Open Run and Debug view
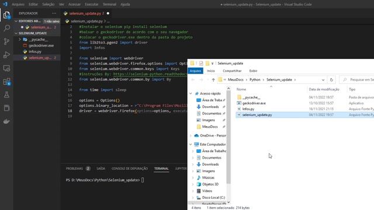Image resolution: width=374 pixels, height=210 pixels. pos(6,55)
